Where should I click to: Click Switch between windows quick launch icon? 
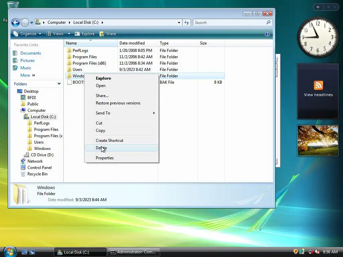click(x=32, y=252)
